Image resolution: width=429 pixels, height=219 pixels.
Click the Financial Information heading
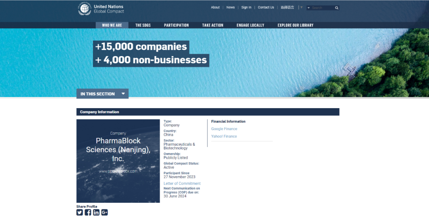[x=228, y=122]
